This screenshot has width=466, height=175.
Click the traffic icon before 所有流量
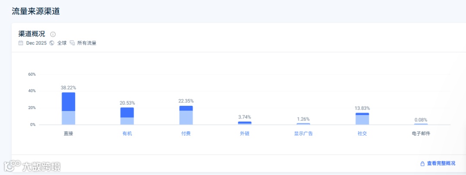[72, 43]
